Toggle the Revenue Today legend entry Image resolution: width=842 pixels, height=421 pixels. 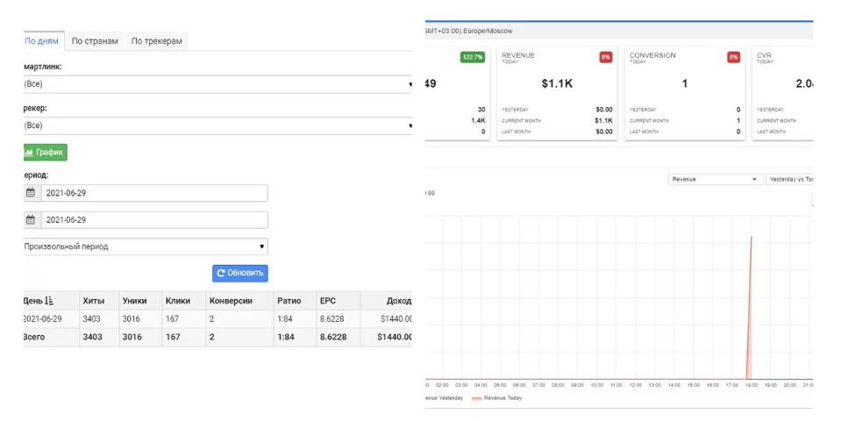[x=502, y=397]
